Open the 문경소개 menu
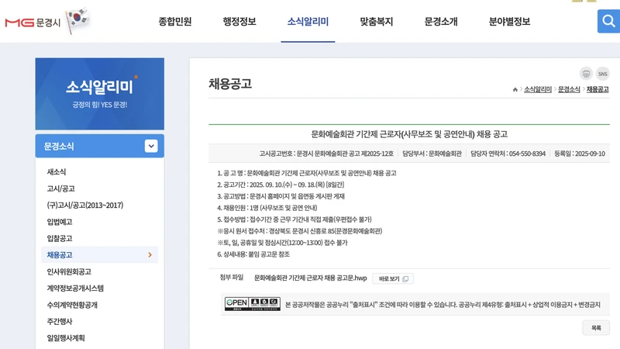Screen dimensions: 620x349 [440, 22]
